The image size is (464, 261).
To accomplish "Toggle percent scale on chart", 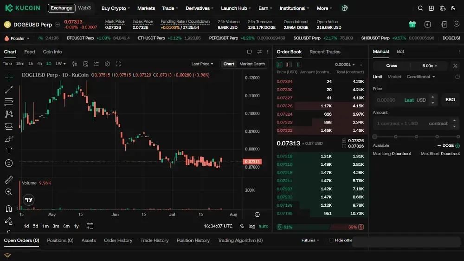I will pyautogui.click(x=242, y=226).
